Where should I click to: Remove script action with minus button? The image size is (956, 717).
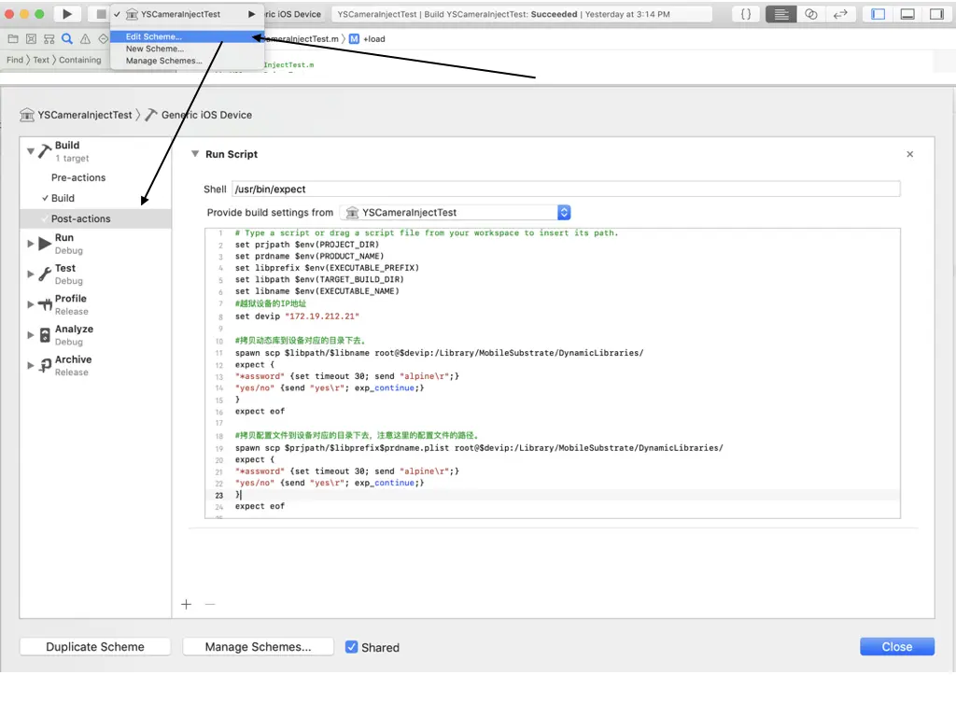tap(210, 604)
